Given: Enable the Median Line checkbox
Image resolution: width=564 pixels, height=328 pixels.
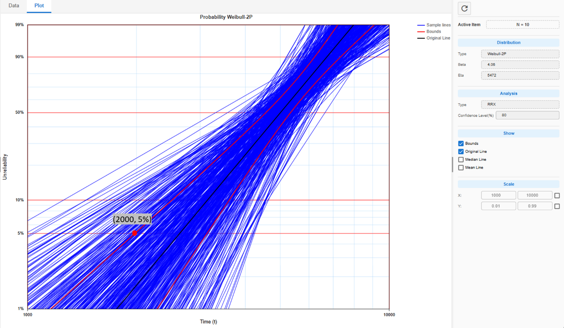Looking at the screenshot, I should [x=461, y=159].
